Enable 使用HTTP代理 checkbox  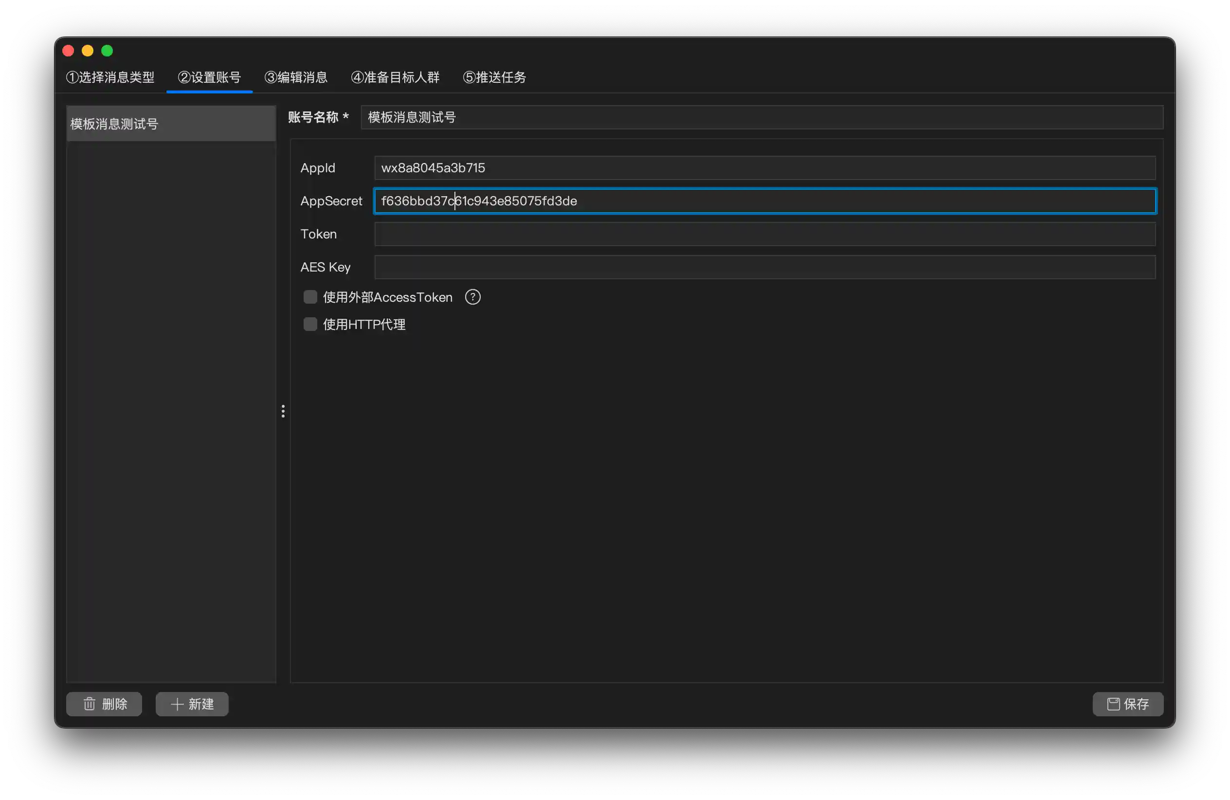[310, 325]
